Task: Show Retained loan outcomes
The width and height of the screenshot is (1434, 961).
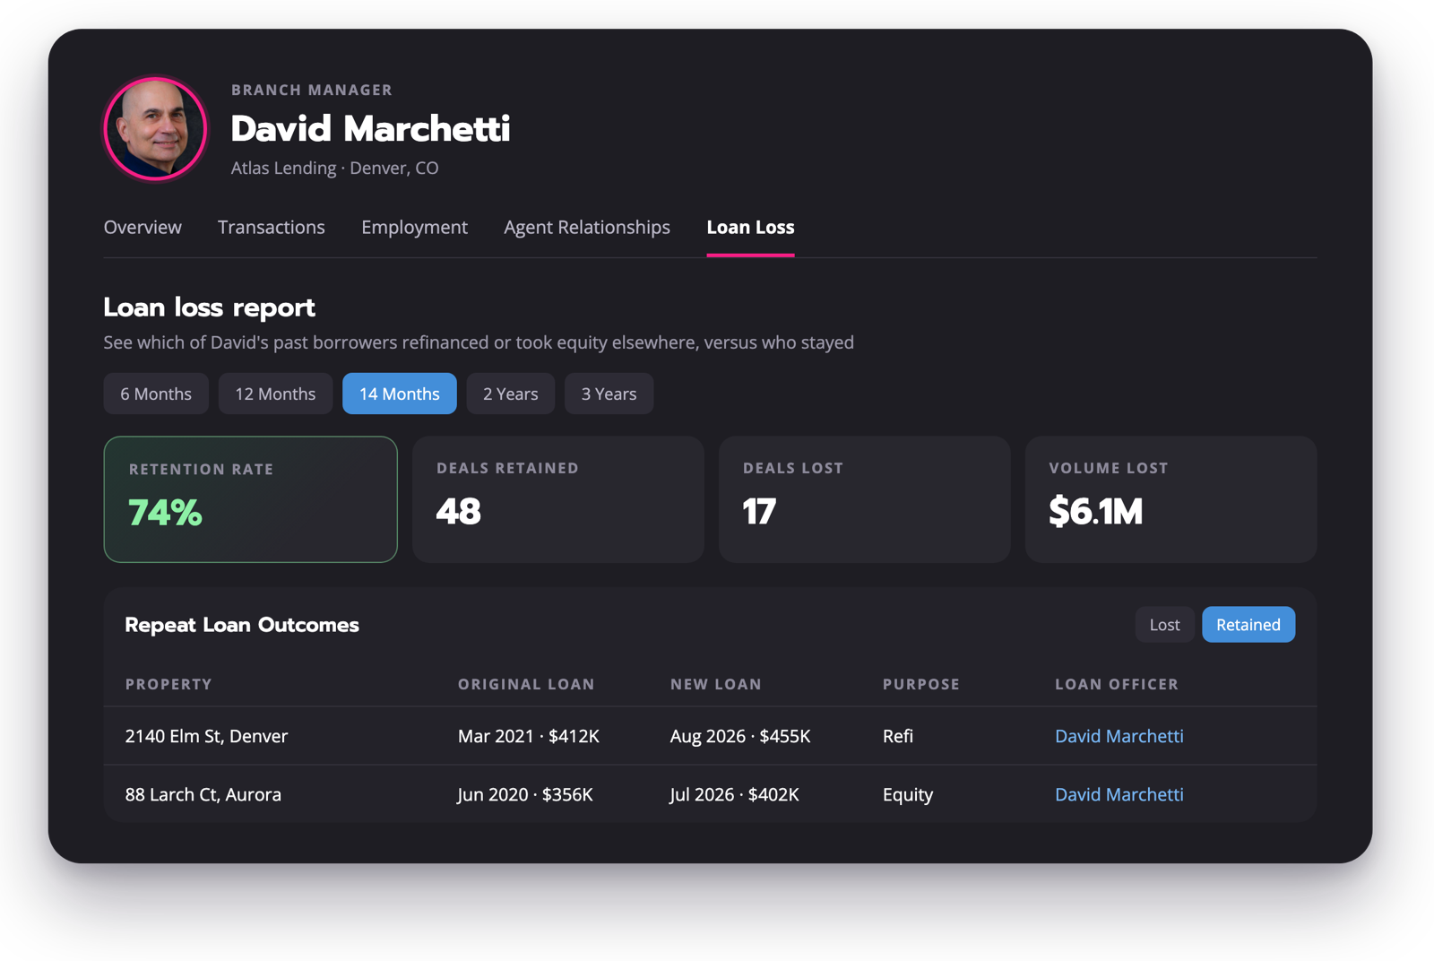Action: click(1248, 625)
